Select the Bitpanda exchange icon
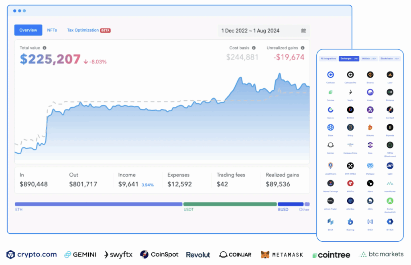The image size is (411, 265). 390,127
